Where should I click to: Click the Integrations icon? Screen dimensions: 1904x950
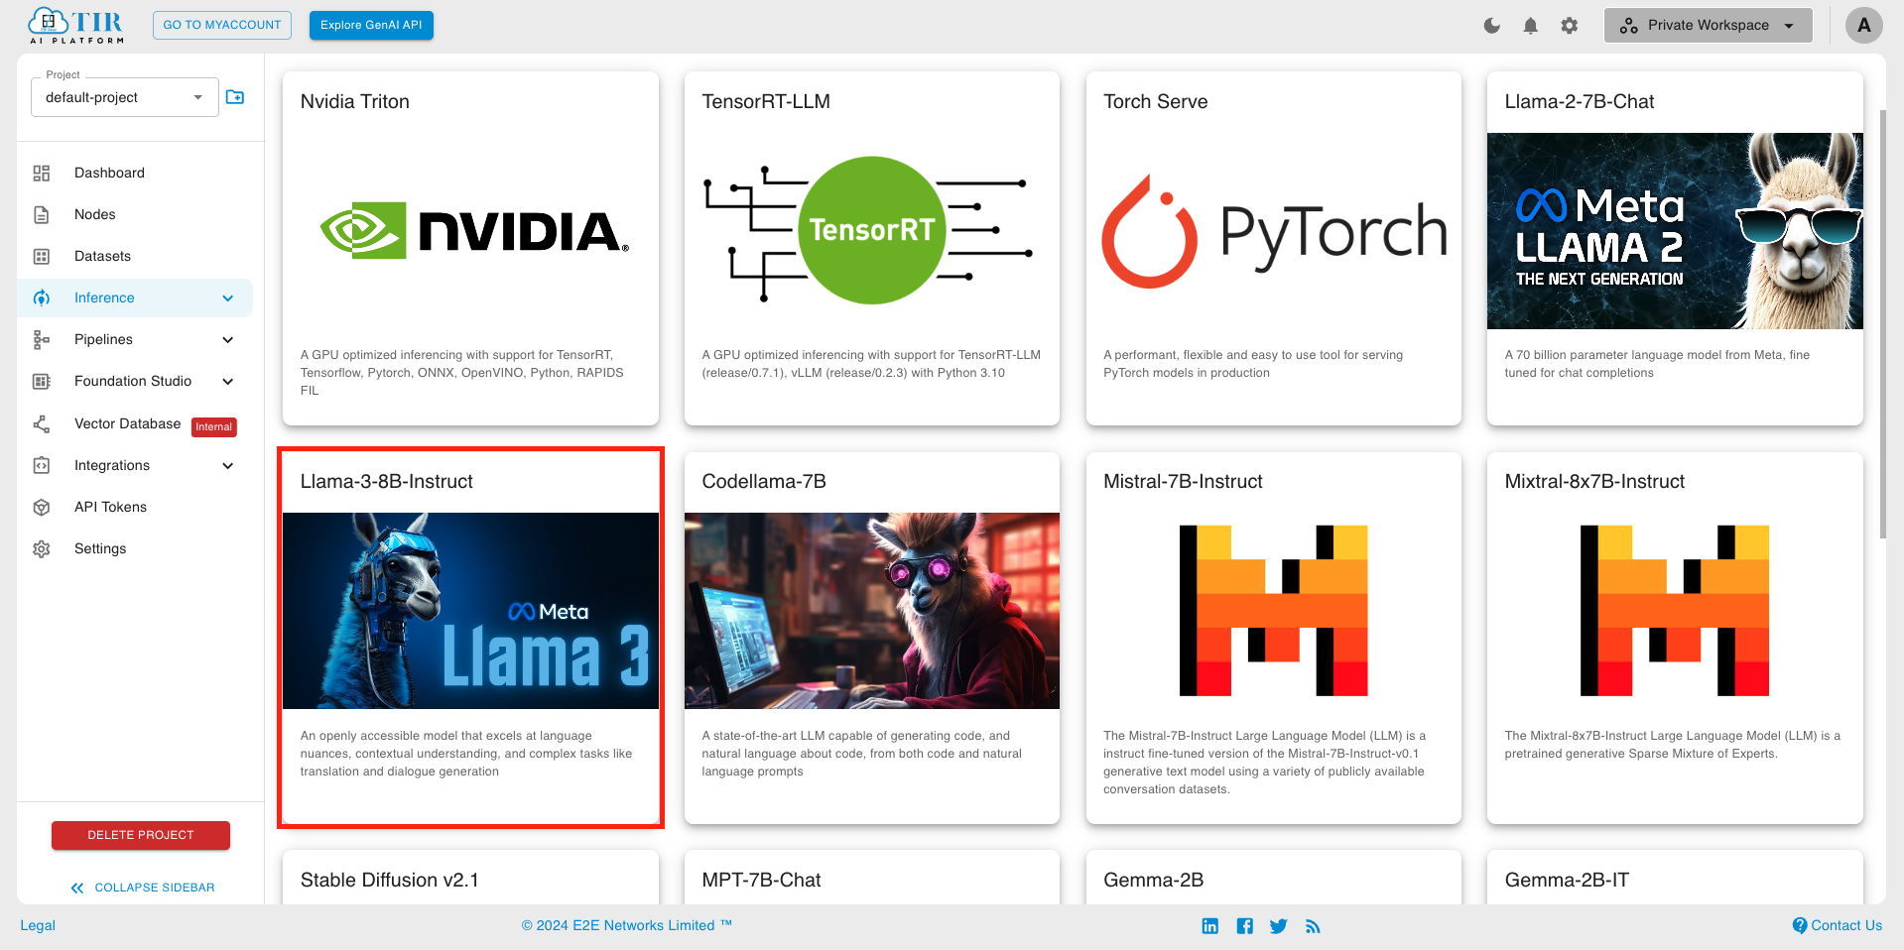pos(42,465)
